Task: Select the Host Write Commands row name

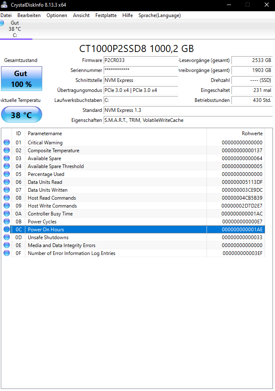Action: pyautogui.click(x=52, y=206)
